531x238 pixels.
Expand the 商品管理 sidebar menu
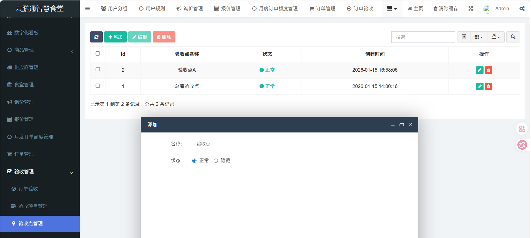40,50
